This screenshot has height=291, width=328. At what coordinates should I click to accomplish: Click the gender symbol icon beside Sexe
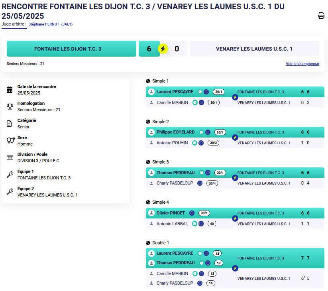(10, 140)
